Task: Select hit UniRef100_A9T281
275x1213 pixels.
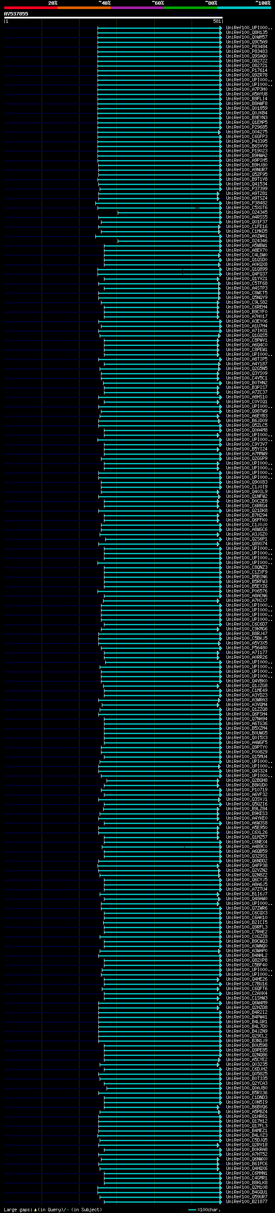Action: (x=246, y=194)
